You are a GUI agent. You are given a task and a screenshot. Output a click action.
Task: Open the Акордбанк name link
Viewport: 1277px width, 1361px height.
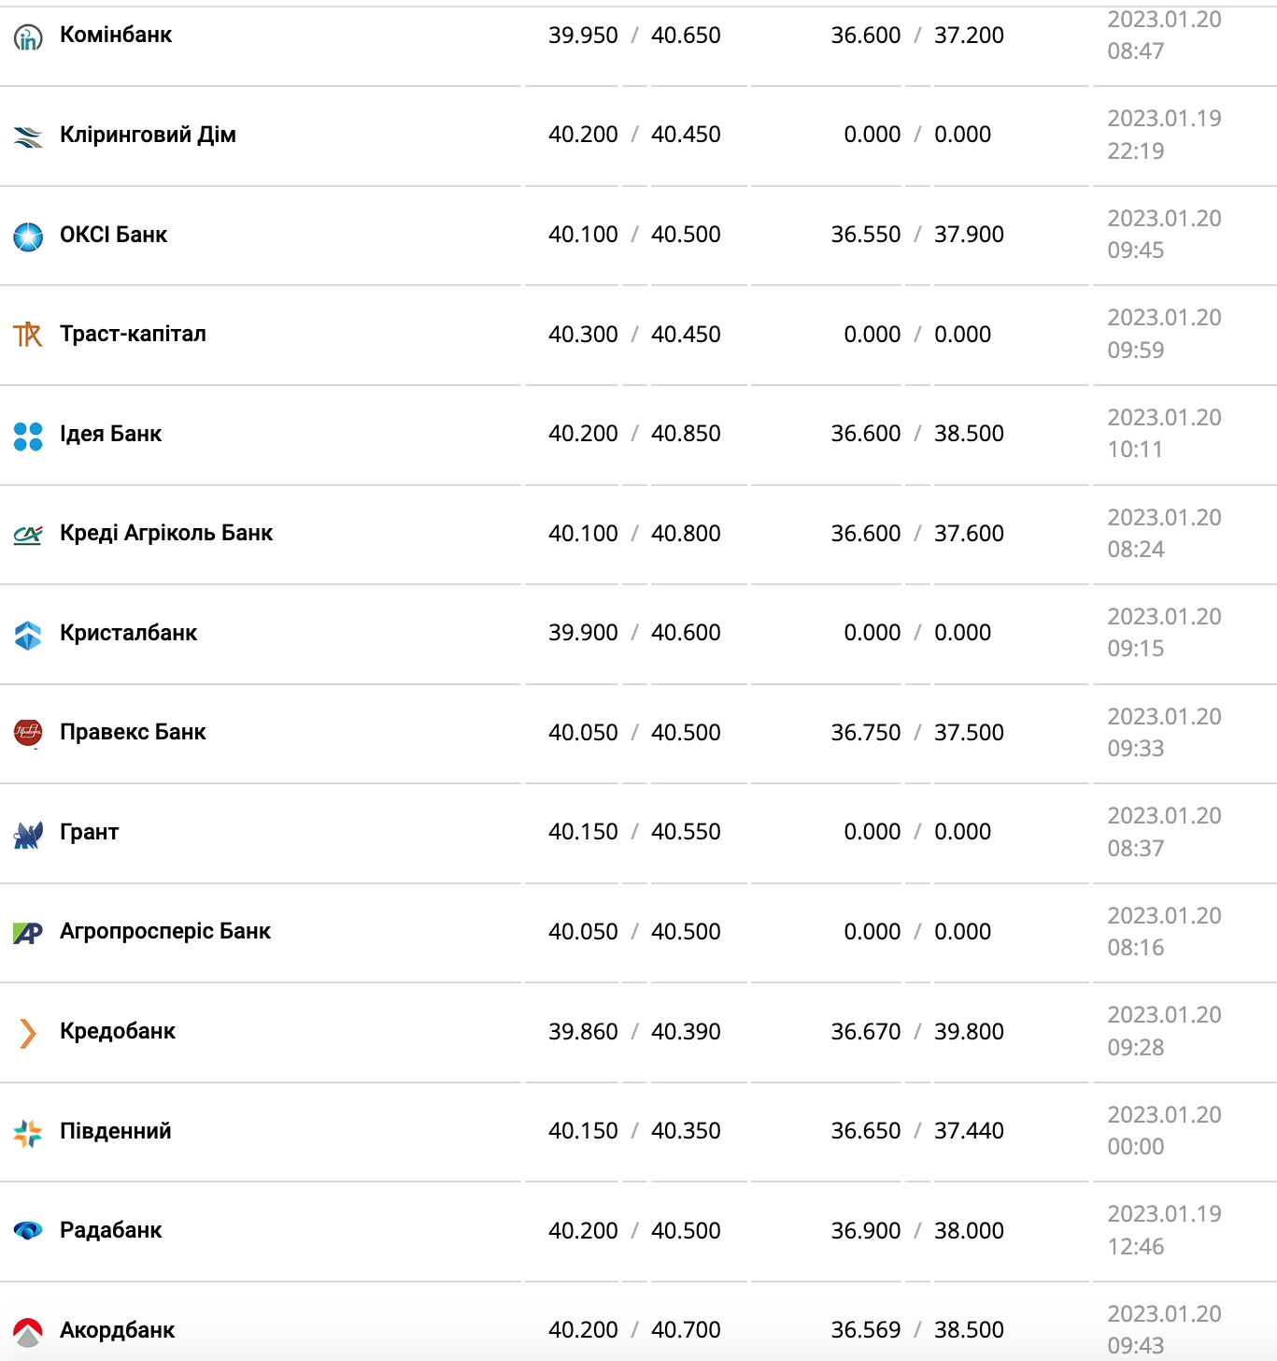click(118, 1330)
